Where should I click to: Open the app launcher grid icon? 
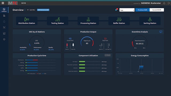pyautogui.click(x=3, y=3)
